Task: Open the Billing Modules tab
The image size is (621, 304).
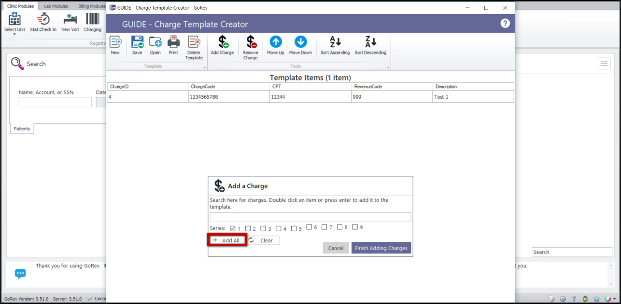Action: click(x=92, y=6)
